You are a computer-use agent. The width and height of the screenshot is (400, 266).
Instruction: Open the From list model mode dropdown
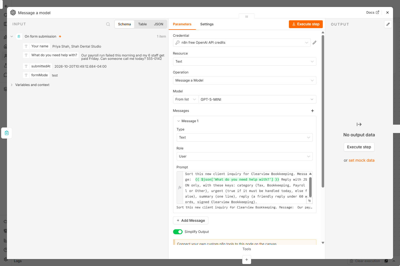(186, 99)
